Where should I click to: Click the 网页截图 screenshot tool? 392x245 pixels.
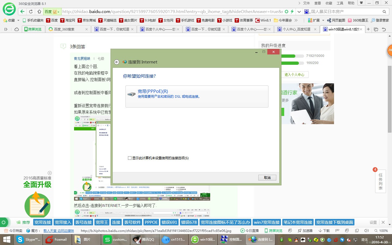336,20
